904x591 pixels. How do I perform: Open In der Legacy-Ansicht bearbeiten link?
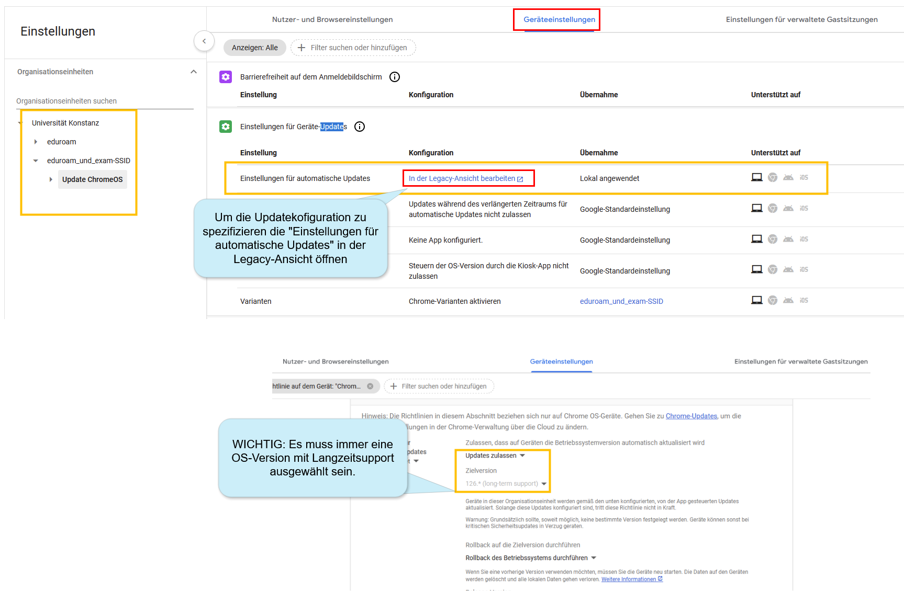click(466, 178)
